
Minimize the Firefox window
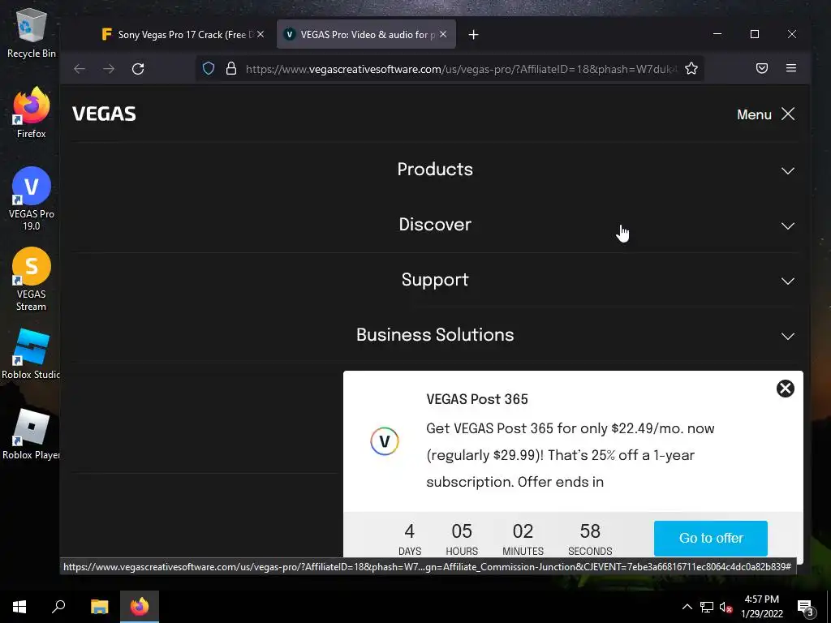coord(717,34)
